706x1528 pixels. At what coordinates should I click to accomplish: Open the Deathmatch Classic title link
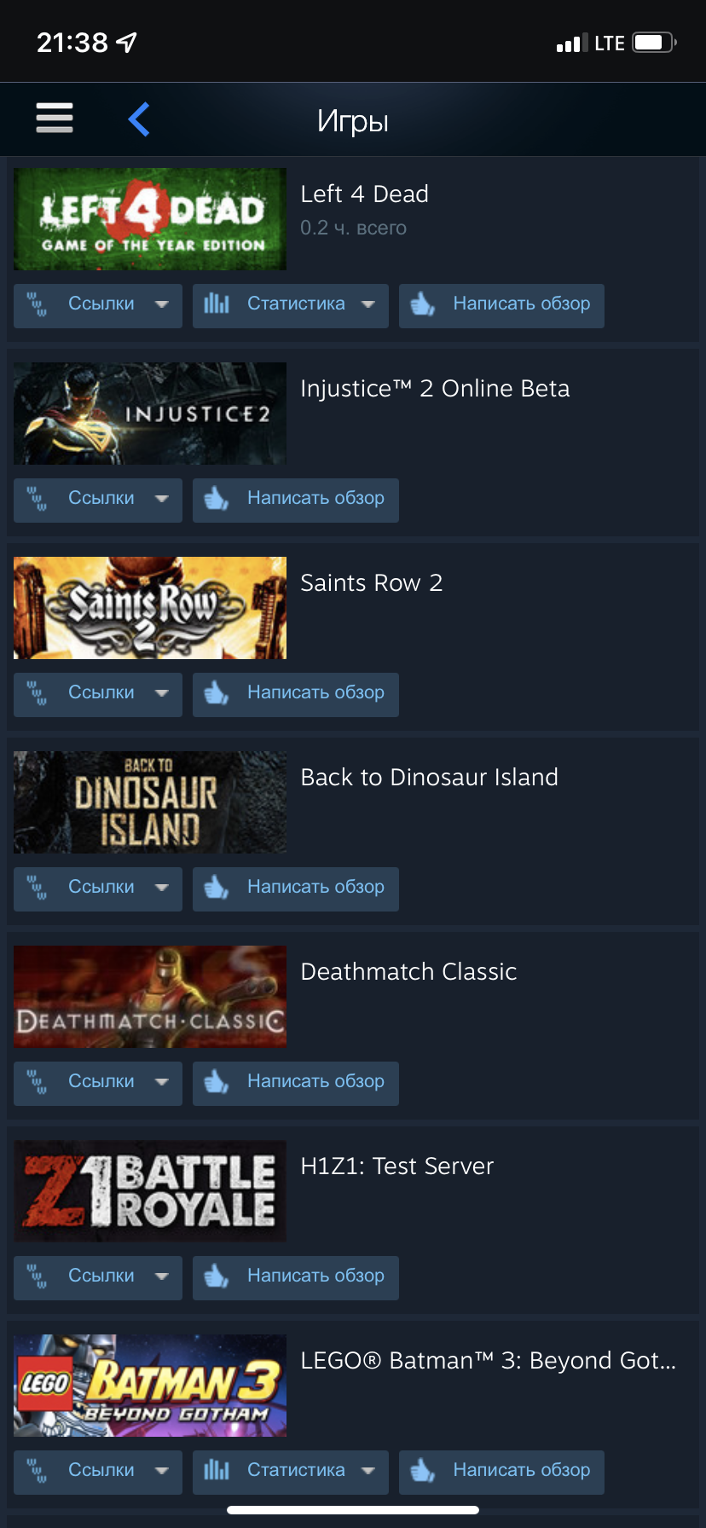tap(408, 972)
